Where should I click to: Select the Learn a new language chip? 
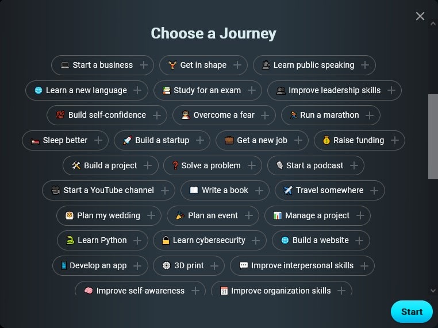point(87,90)
